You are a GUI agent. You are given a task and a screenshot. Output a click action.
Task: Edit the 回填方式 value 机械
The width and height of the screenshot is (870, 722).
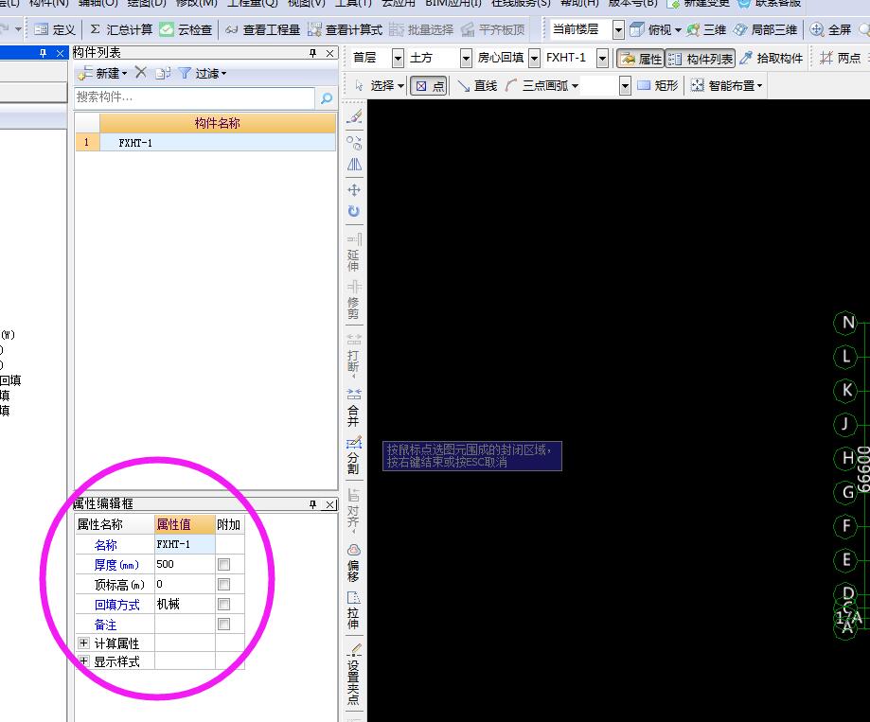(185, 605)
